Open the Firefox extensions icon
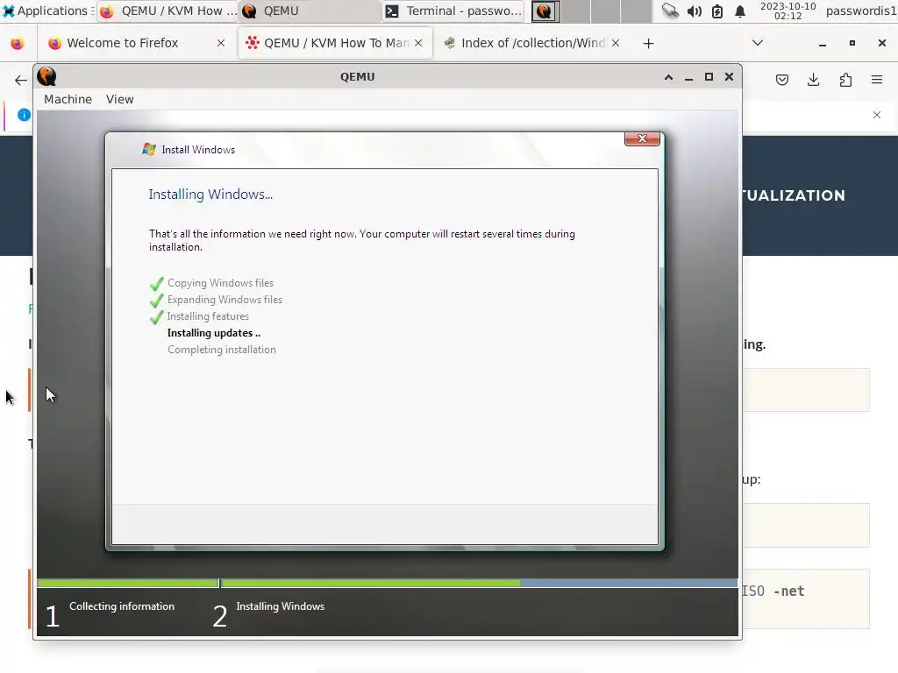Image resolution: width=898 pixels, height=673 pixels. (845, 80)
